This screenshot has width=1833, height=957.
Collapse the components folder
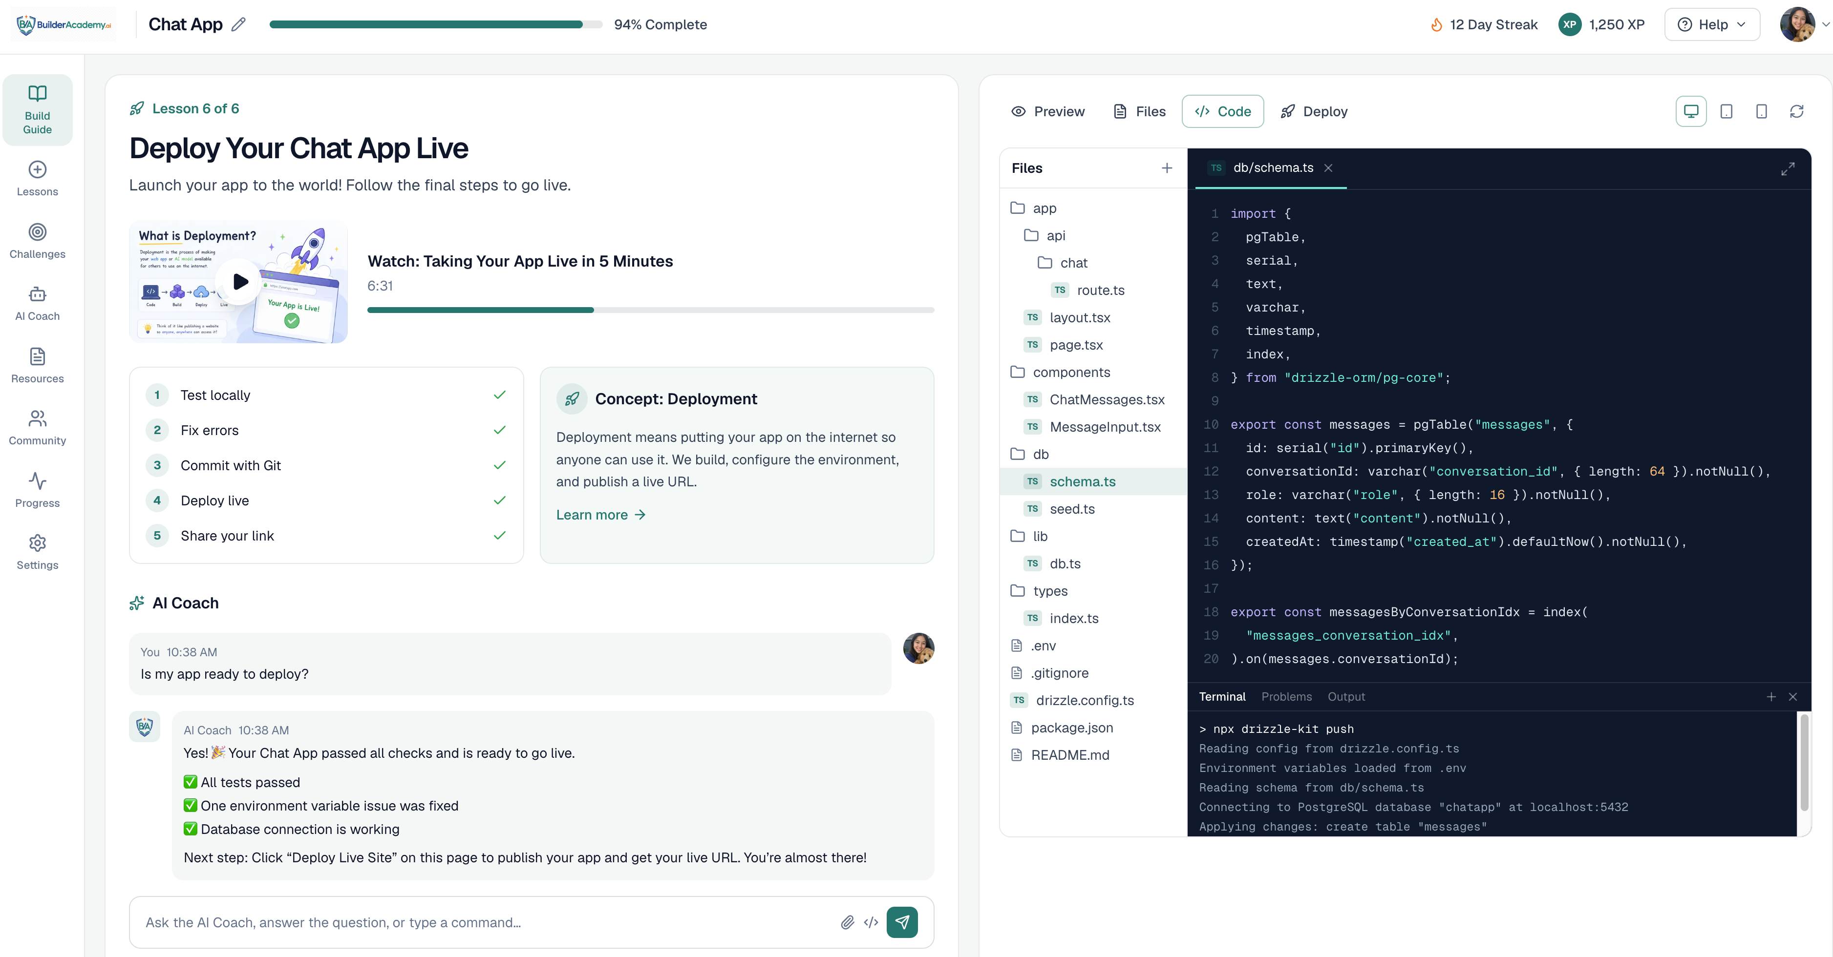coord(1093,373)
